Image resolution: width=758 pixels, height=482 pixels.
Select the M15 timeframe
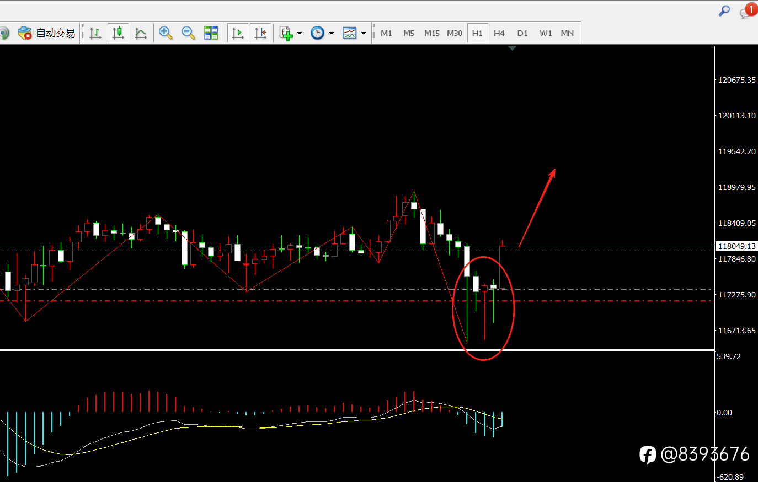(x=431, y=33)
